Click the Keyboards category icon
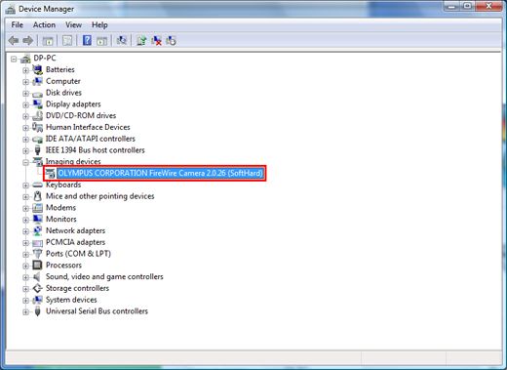The height and width of the screenshot is (370, 507). [38, 185]
